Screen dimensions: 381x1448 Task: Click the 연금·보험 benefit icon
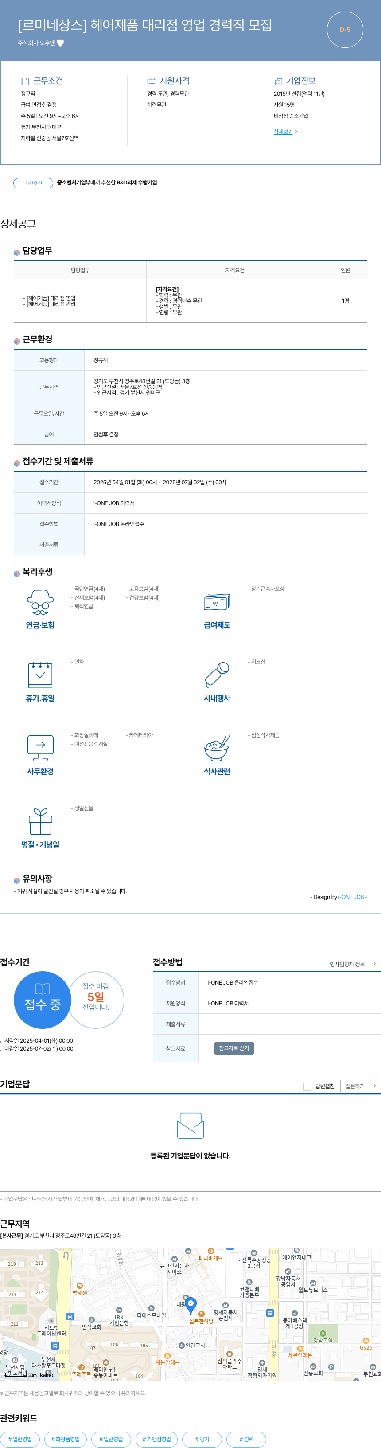pos(40,603)
